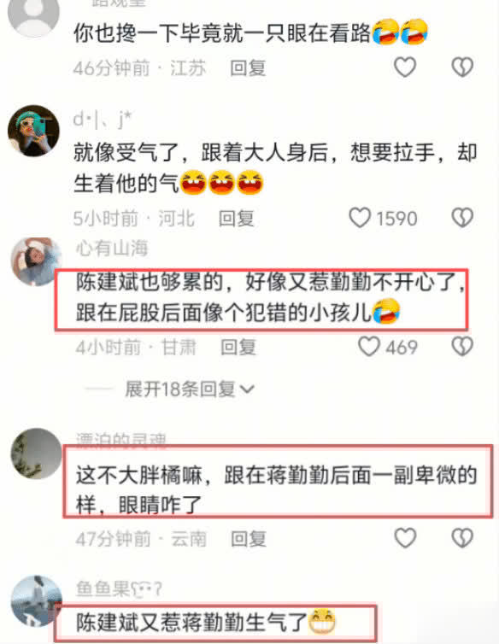Open 心有山海 user avatar
This screenshot has height=644, width=499.
click(x=36, y=261)
